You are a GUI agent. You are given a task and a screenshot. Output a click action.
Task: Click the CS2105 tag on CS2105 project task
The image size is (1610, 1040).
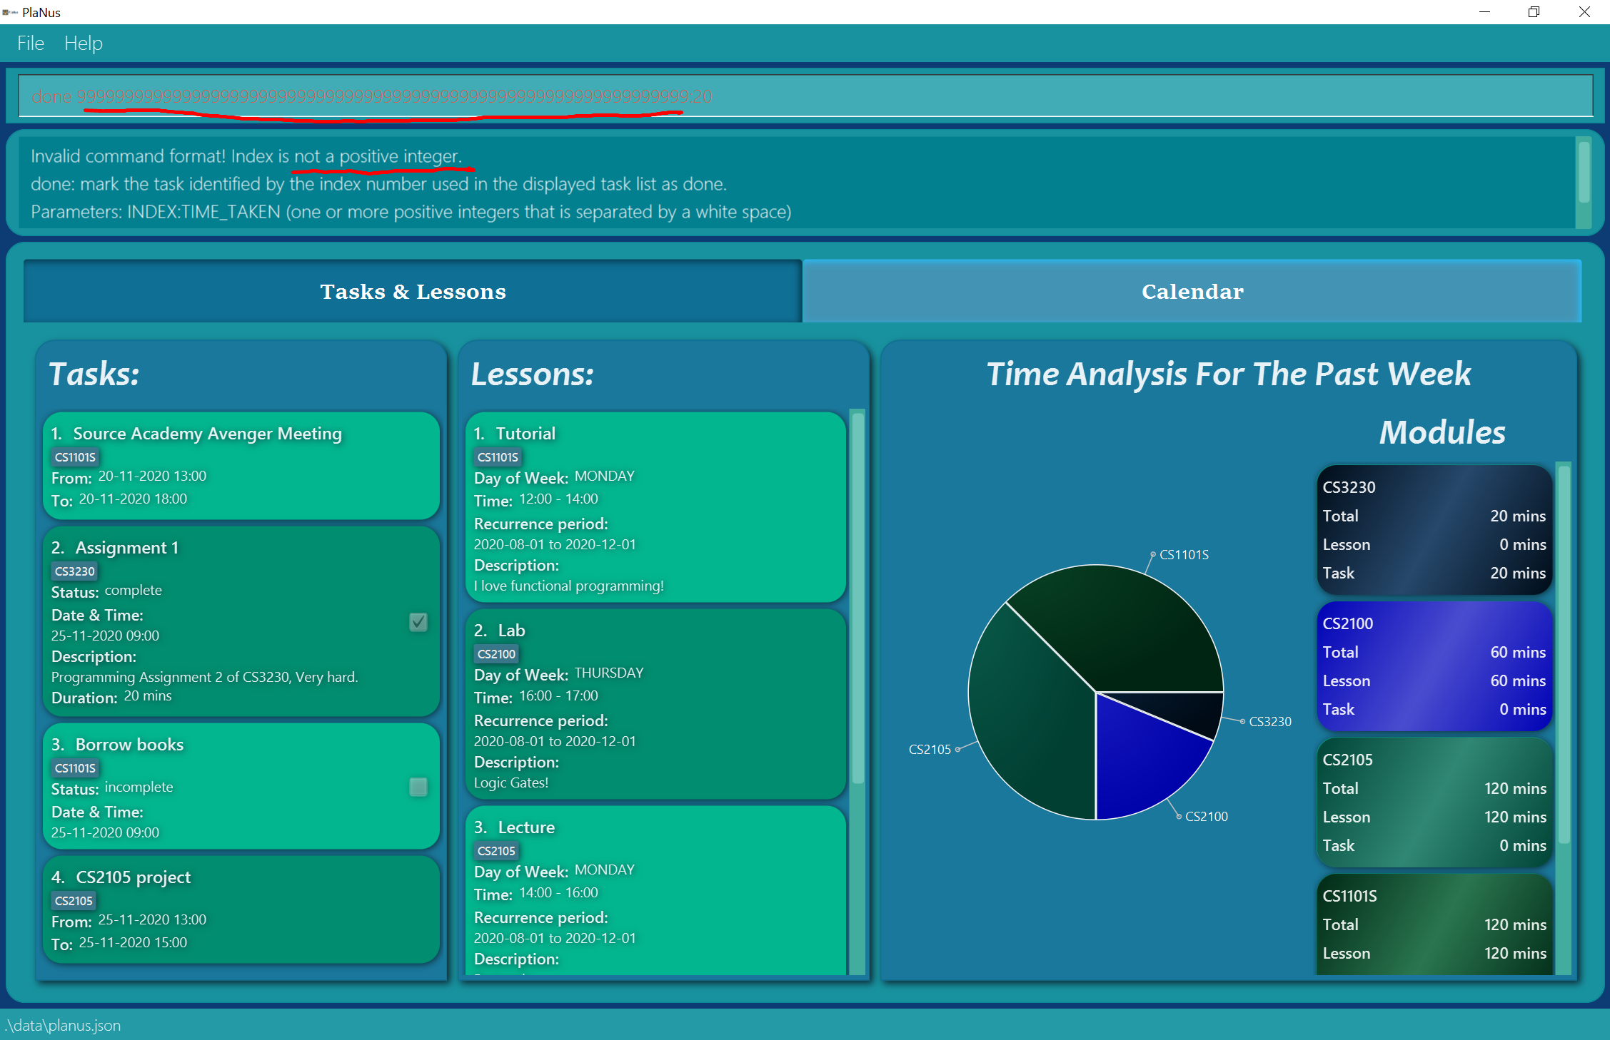(x=74, y=901)
